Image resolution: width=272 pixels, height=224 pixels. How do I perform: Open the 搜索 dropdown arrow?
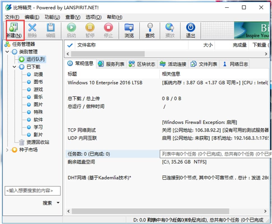[58, 203]
